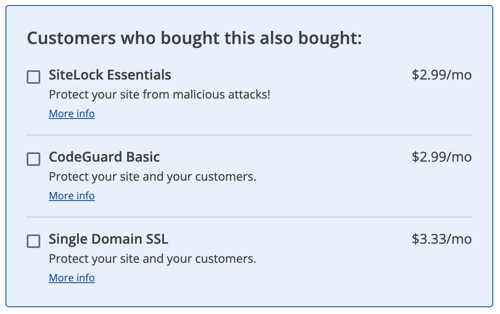
Task: Toggle the CodeGuard Basic selection box
Action: [33, 160]
